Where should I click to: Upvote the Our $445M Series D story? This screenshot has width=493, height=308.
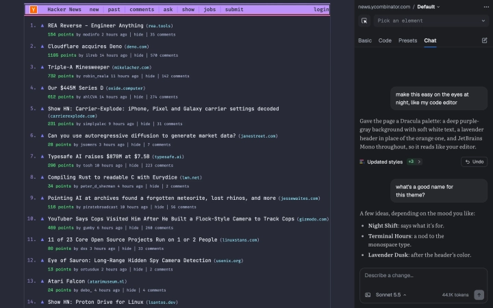click(x=42, y=88)
